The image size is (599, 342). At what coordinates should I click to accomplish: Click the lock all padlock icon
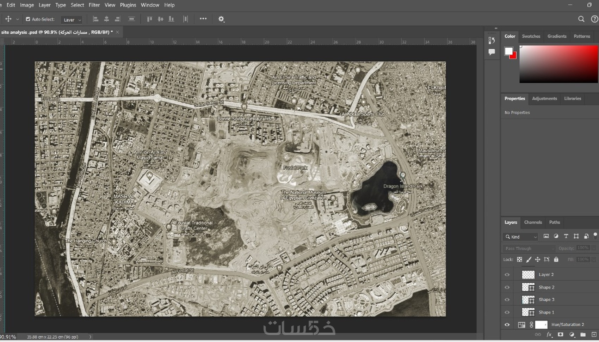coord(556,259)
